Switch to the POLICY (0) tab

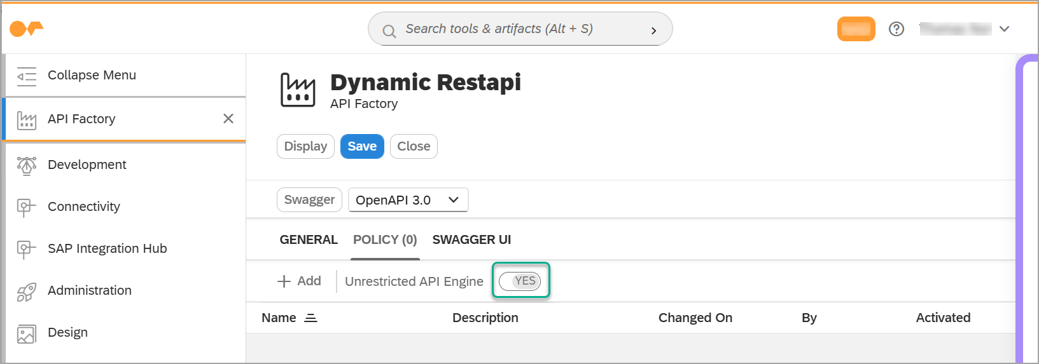point(385,239)
